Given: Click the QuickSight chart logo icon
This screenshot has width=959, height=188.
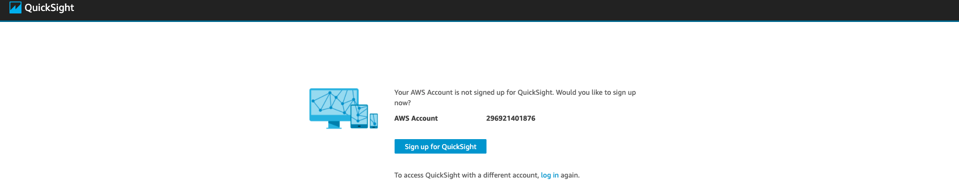Looking at the screenshot, I should (x=15, y=7).
